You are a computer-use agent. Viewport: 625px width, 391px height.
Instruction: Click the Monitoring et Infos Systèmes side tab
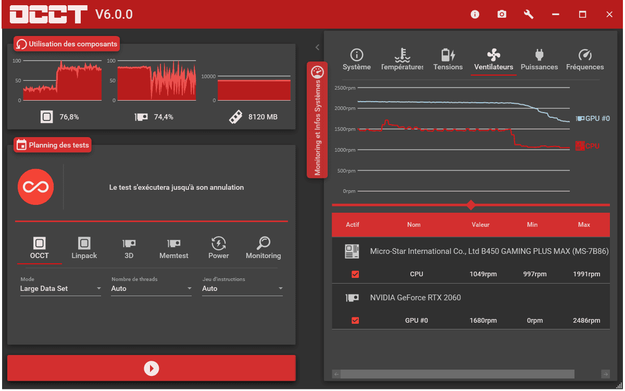point(317,120)
